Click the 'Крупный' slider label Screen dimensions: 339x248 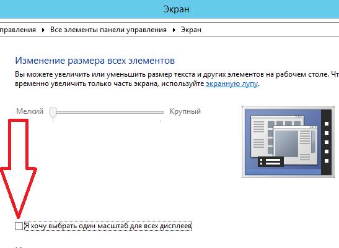185,111
